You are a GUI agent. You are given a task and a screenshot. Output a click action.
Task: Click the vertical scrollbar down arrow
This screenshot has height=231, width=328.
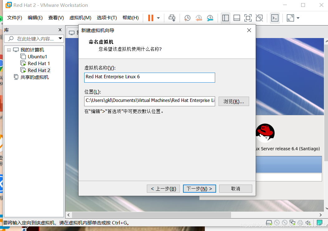coord(326,209)
